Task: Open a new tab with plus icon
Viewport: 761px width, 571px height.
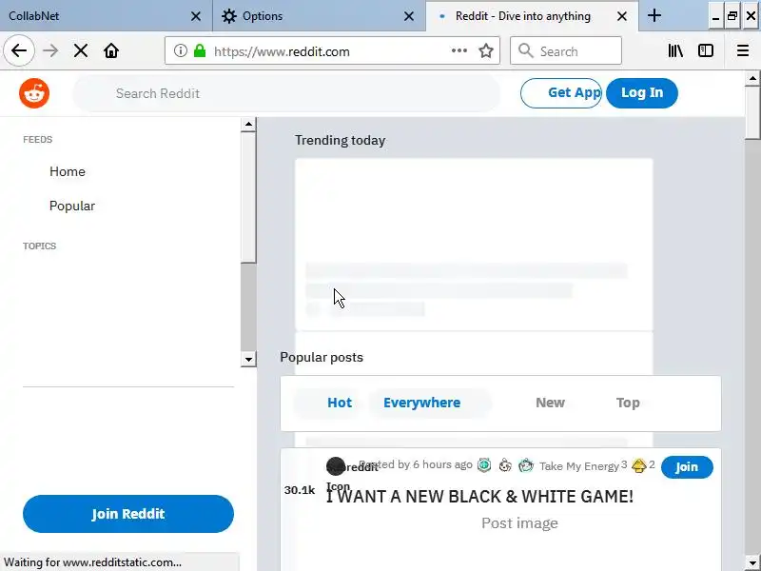Action: click(x=654, y=15)
